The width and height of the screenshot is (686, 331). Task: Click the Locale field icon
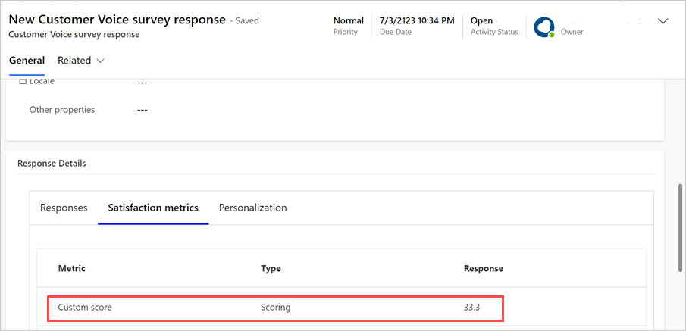23,82
